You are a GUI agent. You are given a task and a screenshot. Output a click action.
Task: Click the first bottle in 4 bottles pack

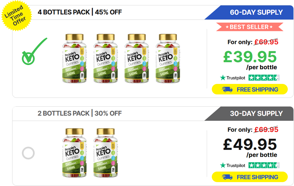(x=74, y=58)
